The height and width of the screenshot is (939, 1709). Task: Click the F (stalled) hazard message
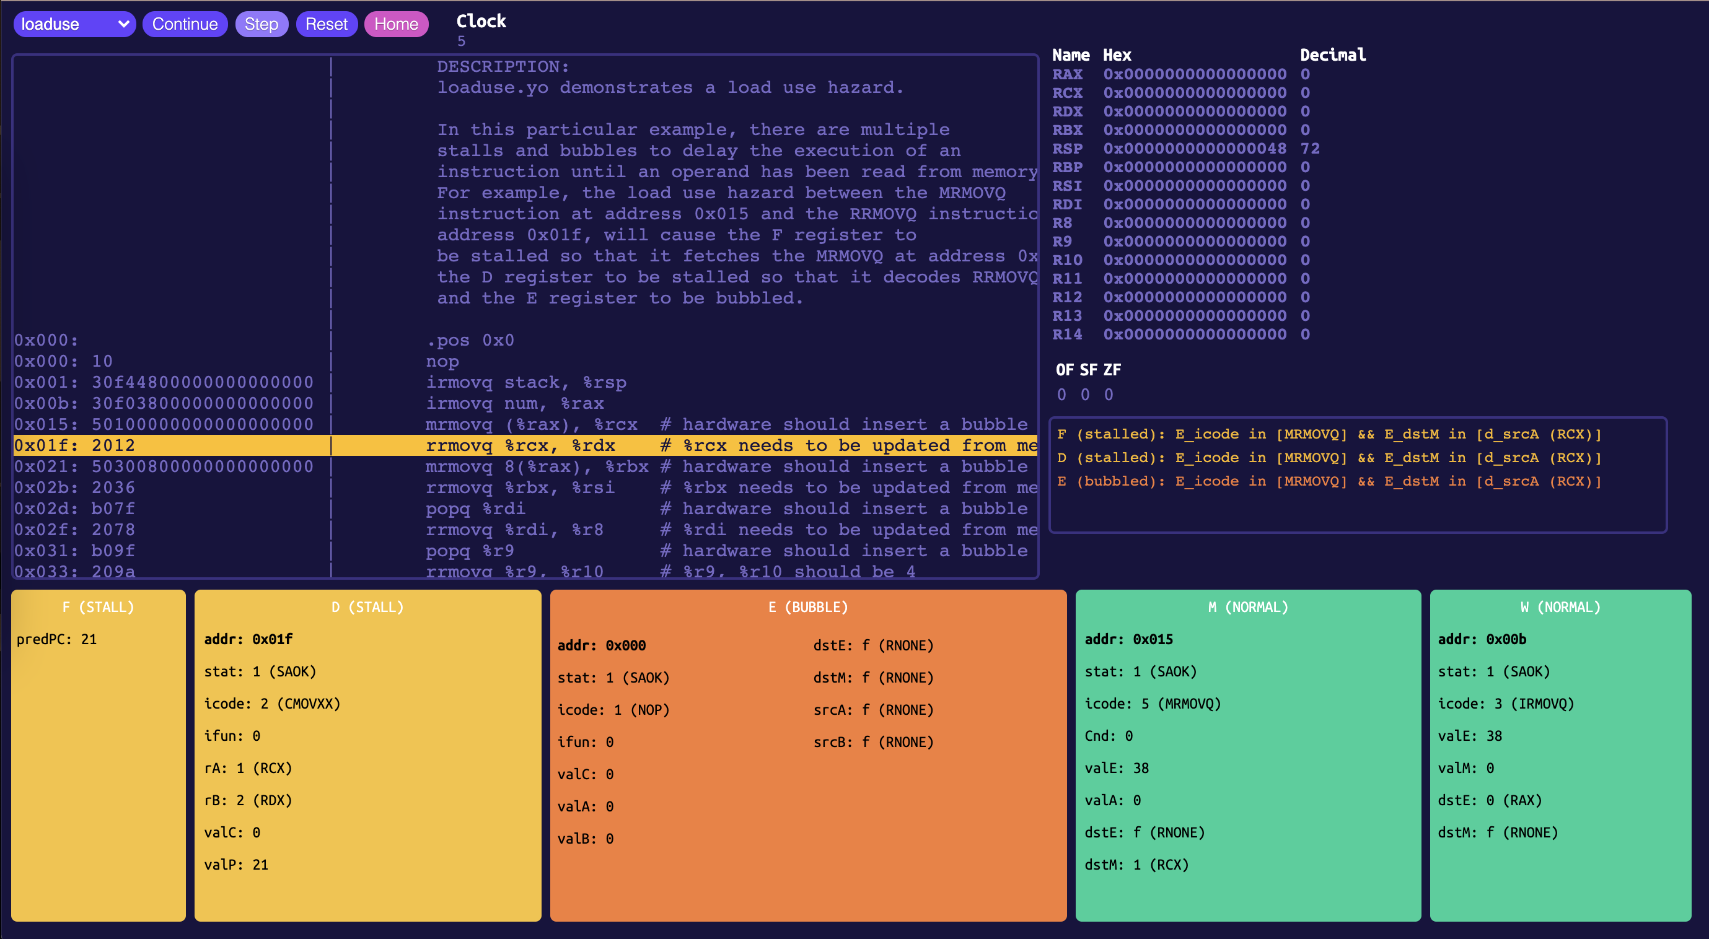(x=1329, y=434)
